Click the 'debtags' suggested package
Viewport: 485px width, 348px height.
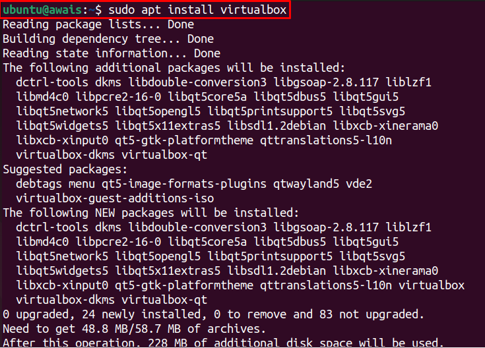point(39,184)
